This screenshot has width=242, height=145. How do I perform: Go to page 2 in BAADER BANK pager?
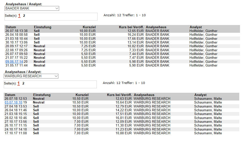(24, 15)
